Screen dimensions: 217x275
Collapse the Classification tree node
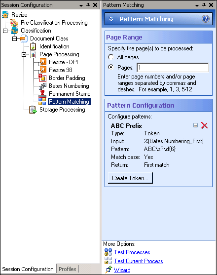coord(5,31)
